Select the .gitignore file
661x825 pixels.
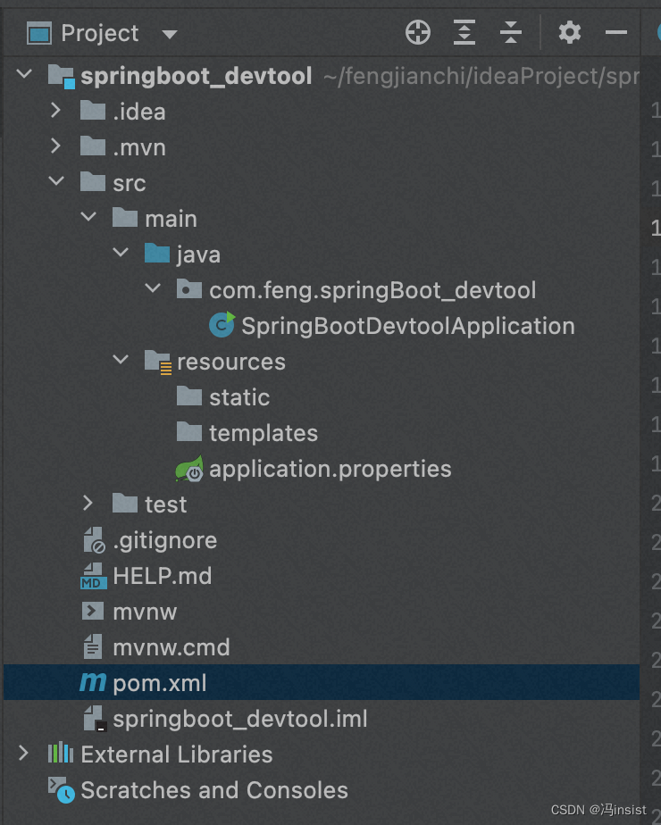click(x=165, y=539)
